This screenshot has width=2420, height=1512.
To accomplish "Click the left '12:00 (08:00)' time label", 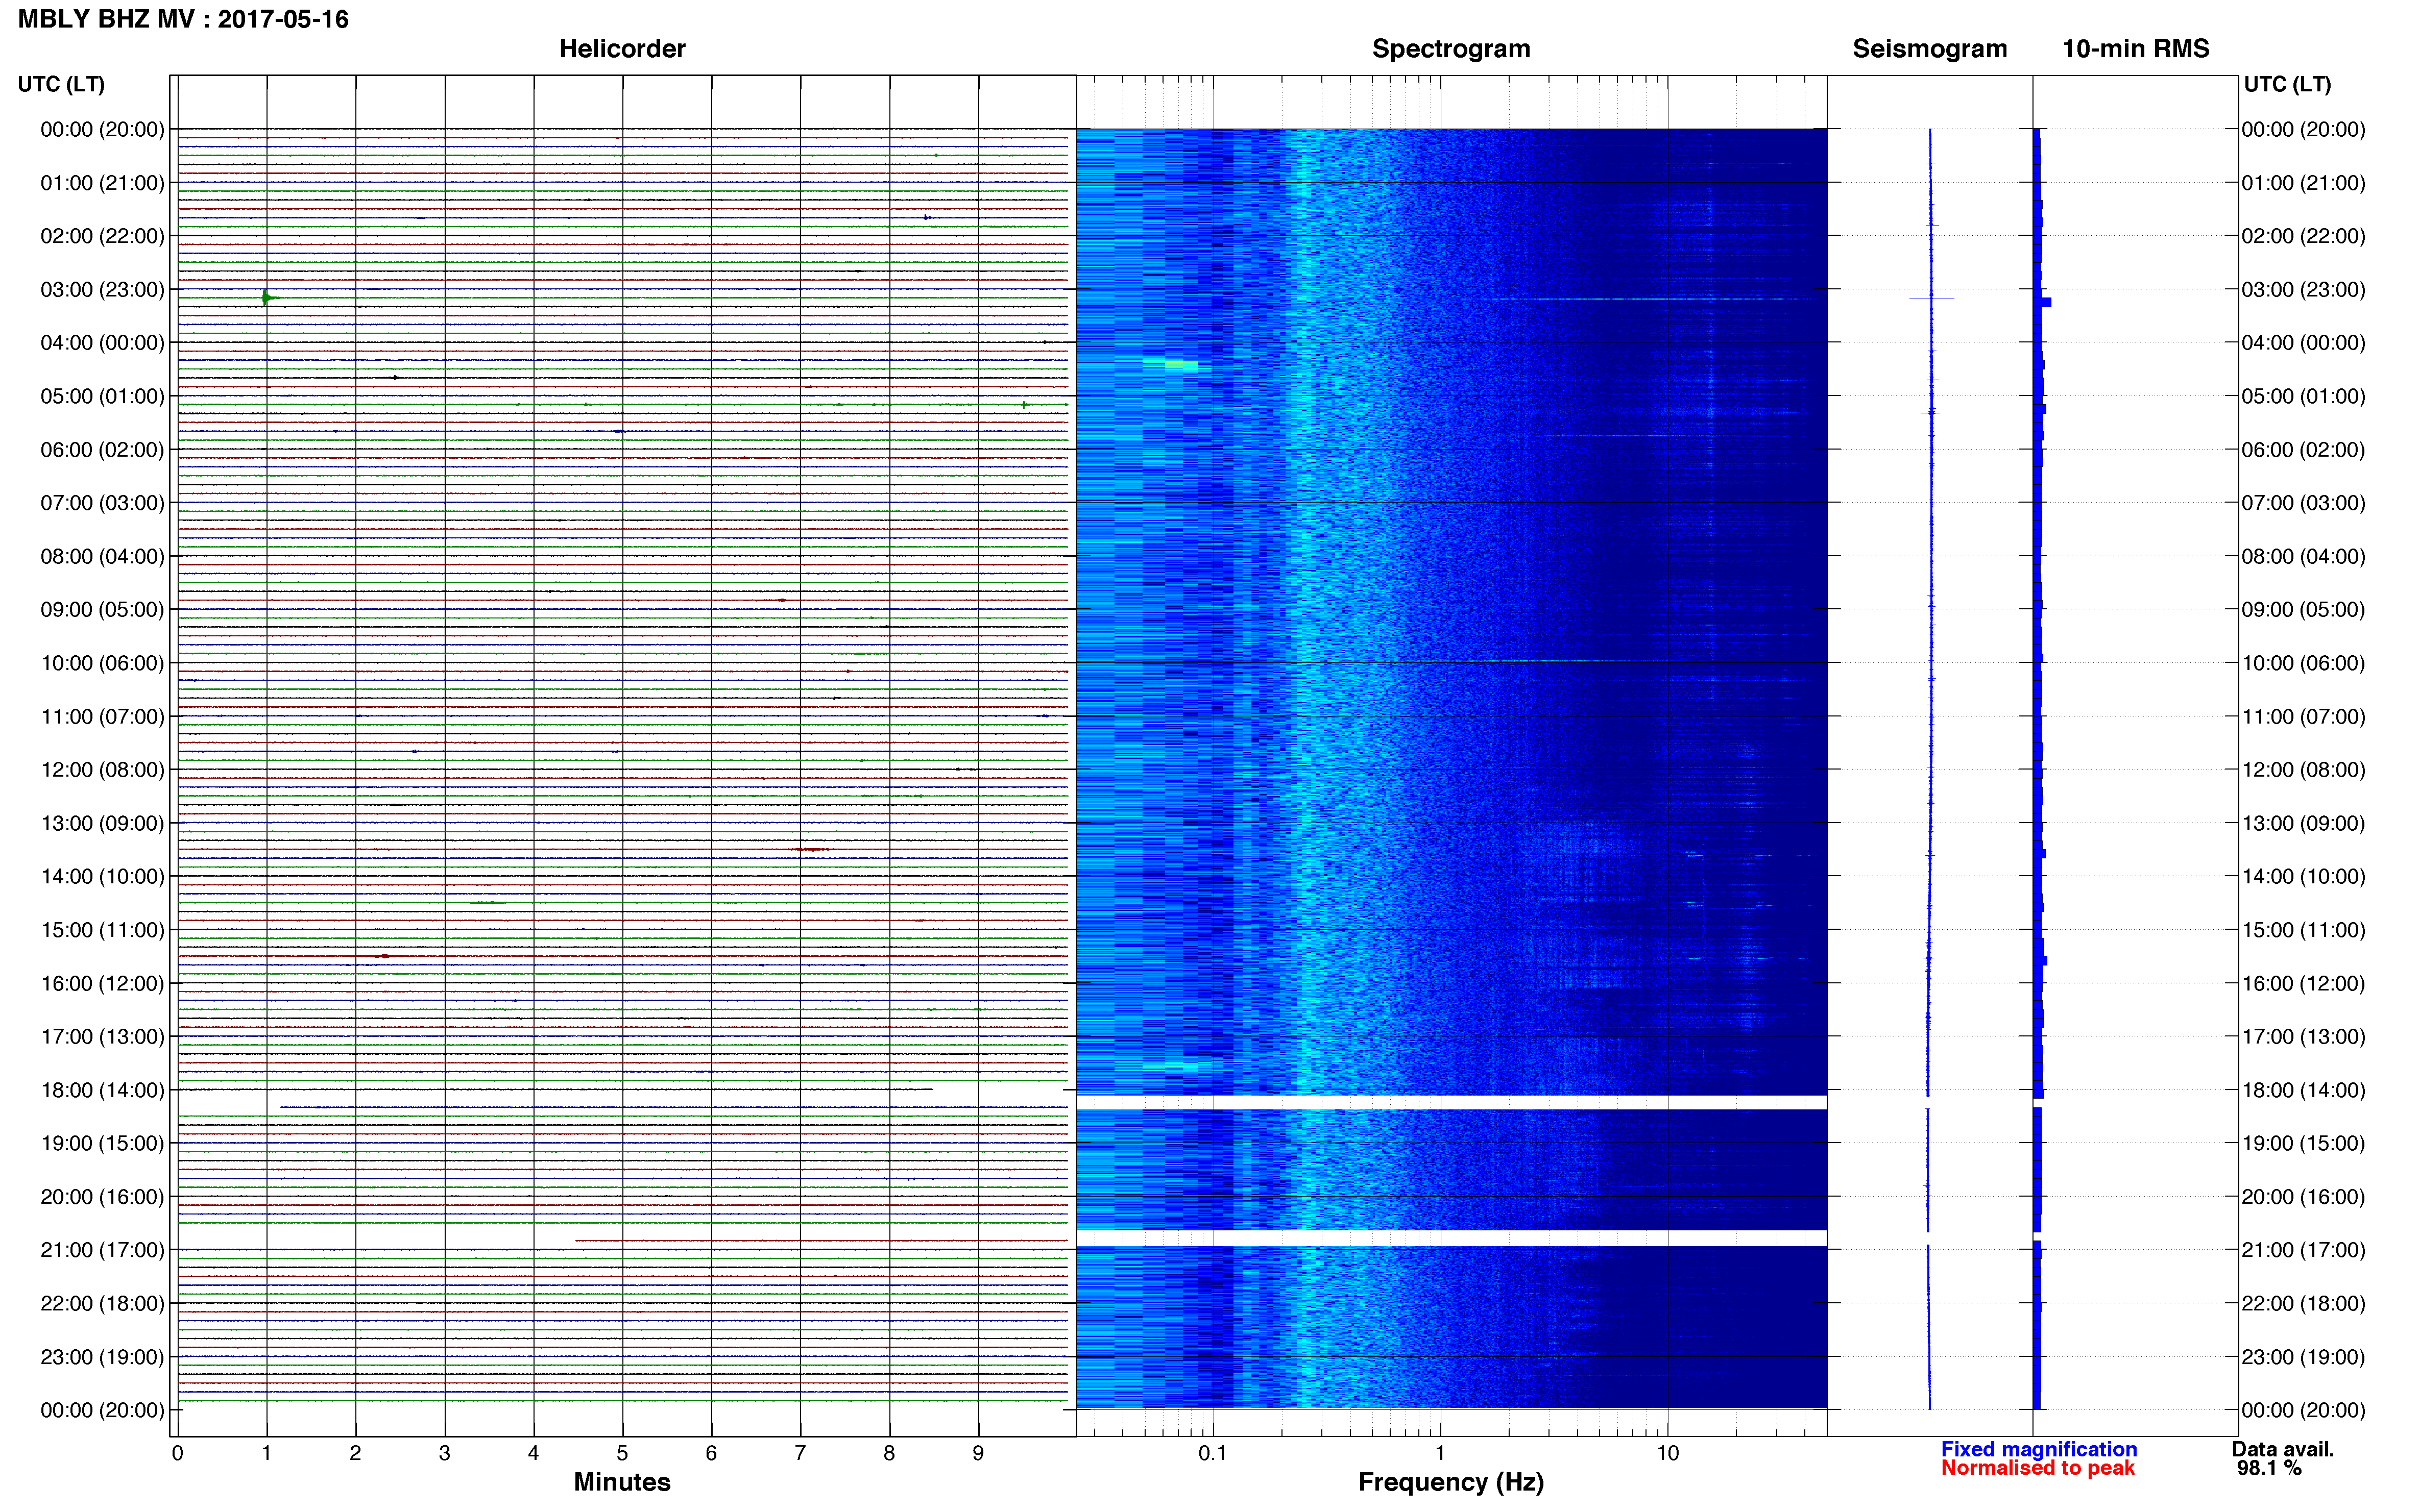I will pyautogui.click(x=102, y=769).
